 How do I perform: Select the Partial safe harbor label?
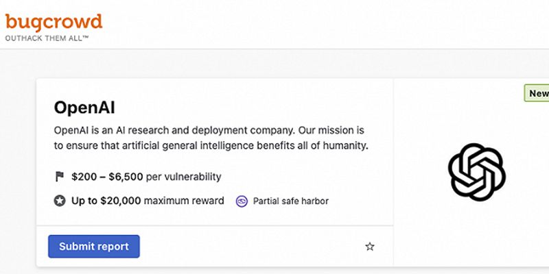(x=291, y=201)
